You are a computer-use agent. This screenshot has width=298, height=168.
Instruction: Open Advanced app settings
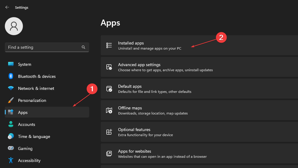199,67
